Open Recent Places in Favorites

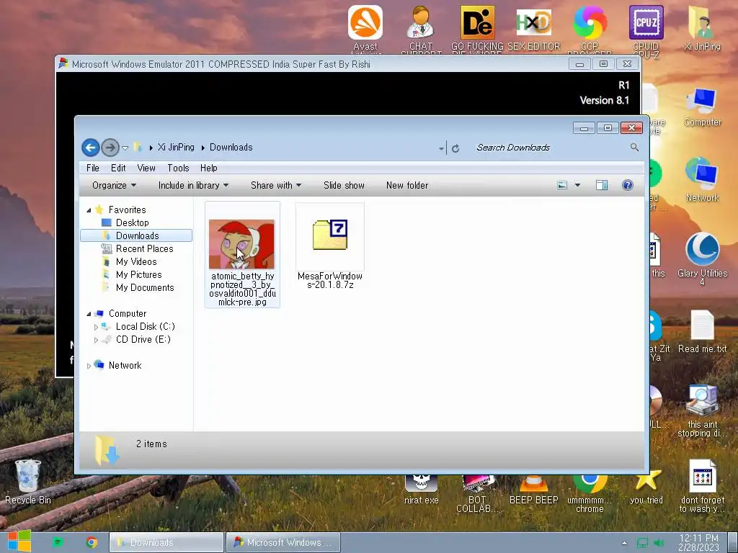[144, 248]
